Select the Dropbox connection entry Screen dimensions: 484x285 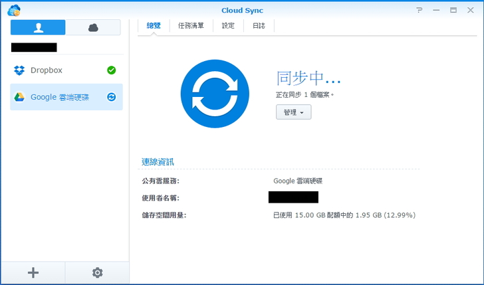coord(65,70)
